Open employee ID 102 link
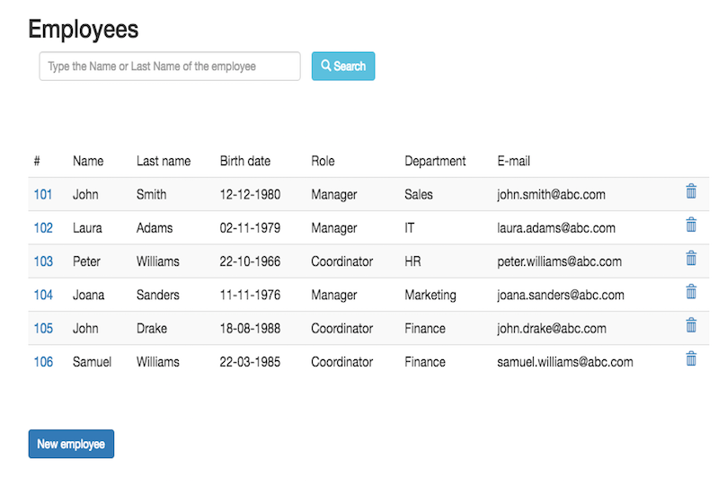Viewport: 718px width, 486px height. coord(43,228)
